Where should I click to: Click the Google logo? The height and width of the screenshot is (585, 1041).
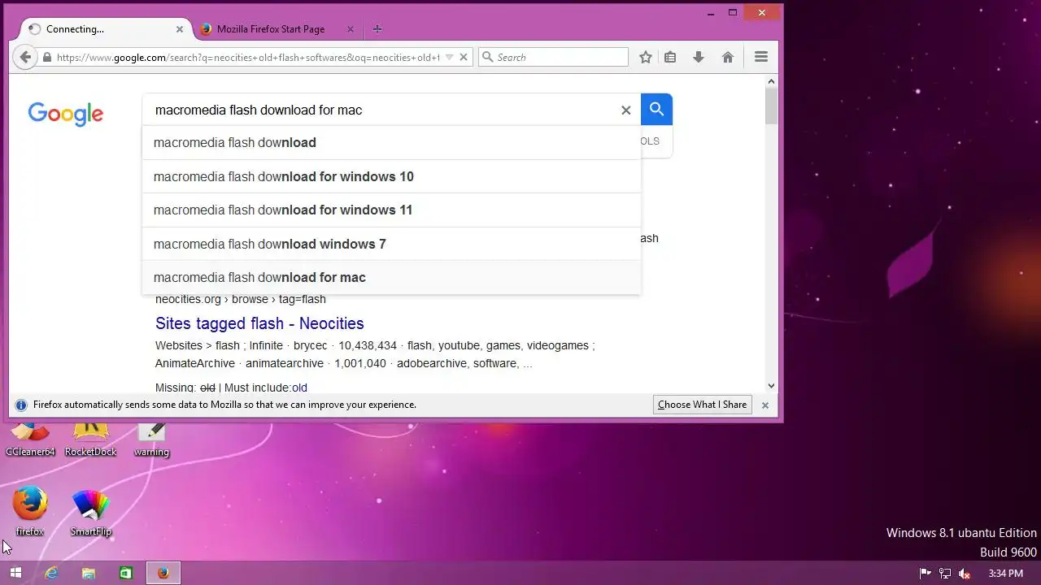66,114
